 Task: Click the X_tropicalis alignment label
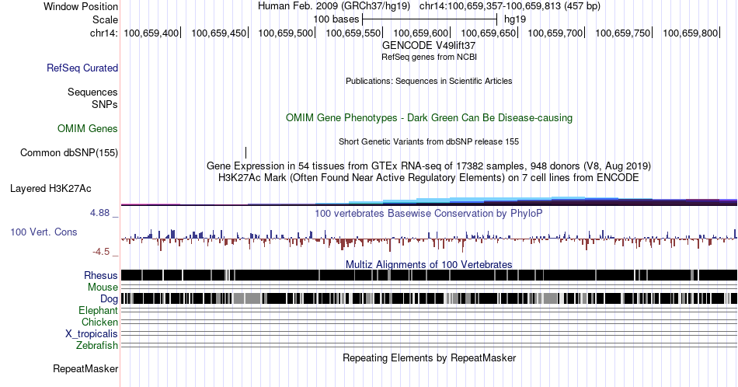pos(92,334)
